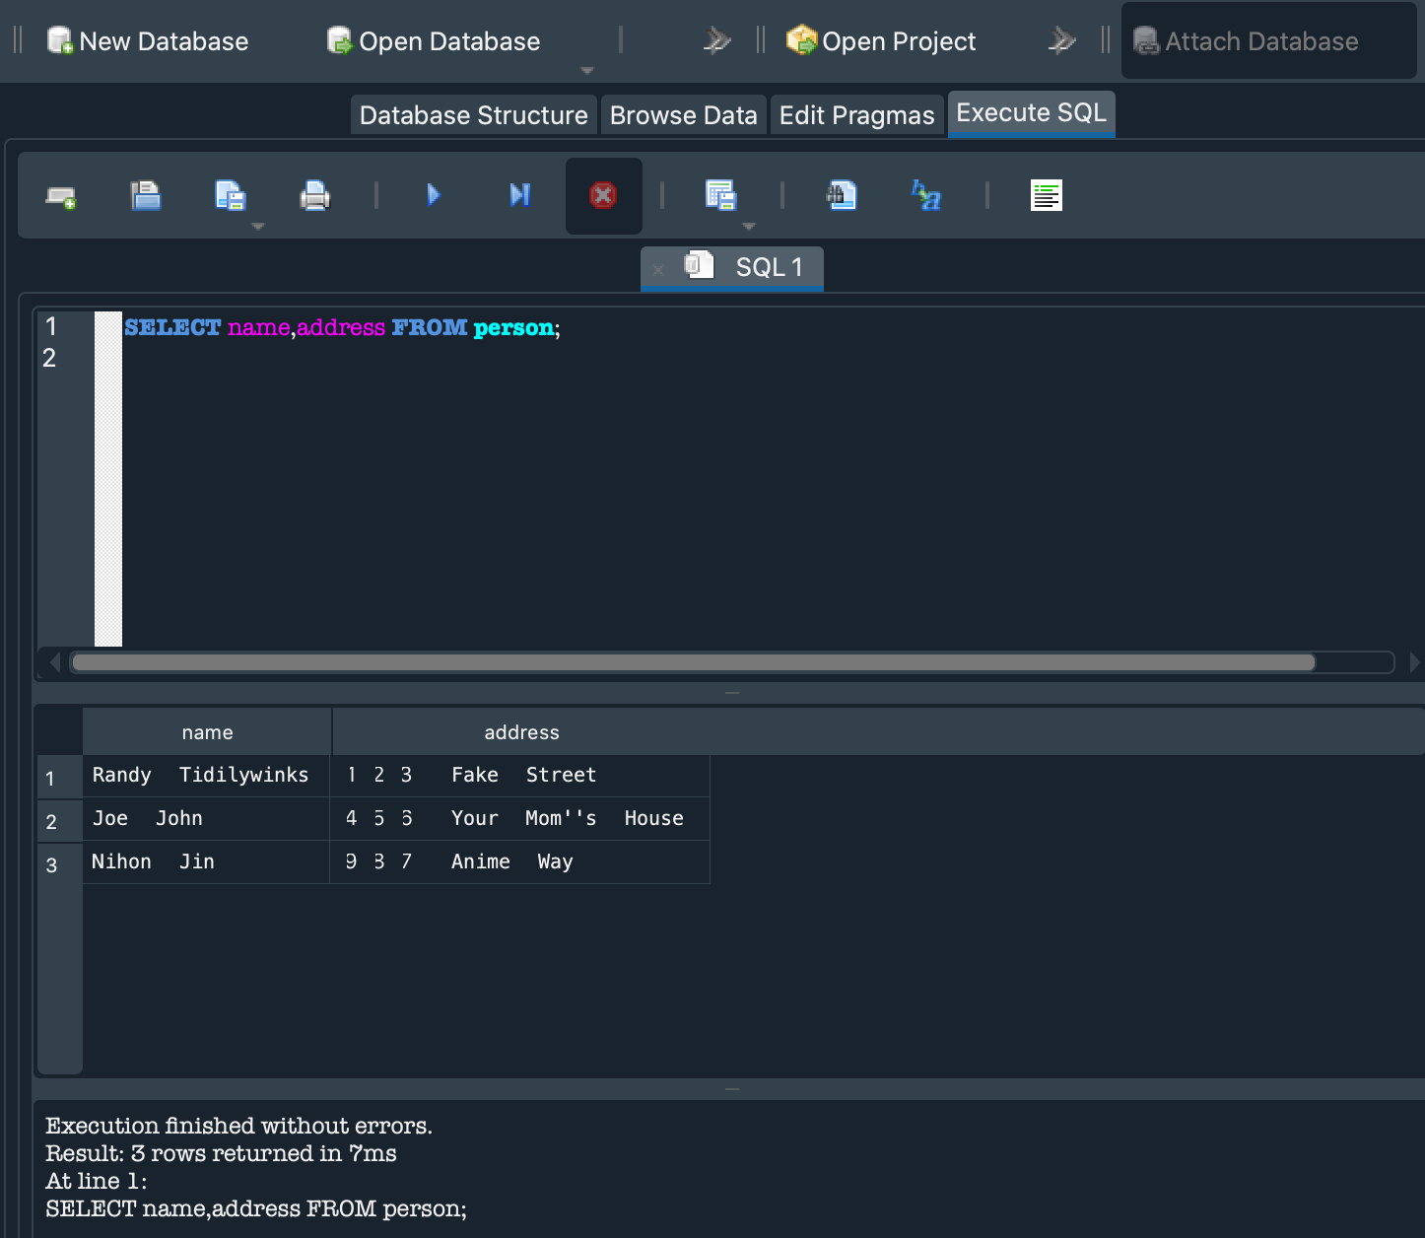Switch to the Browse Data tab

point(684,115)
